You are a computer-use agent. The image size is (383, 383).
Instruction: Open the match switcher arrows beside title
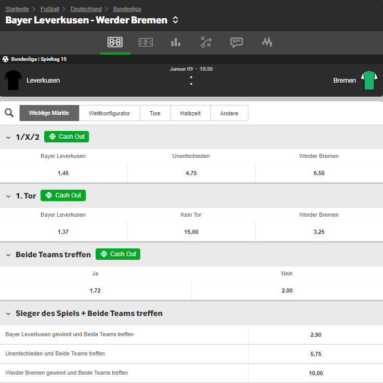pyautogui.click(x=175, y=20)
